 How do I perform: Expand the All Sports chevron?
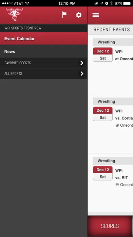[x=82, y=74]
